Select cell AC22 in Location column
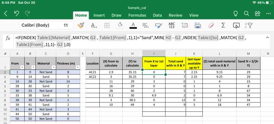 coord(92,77)
